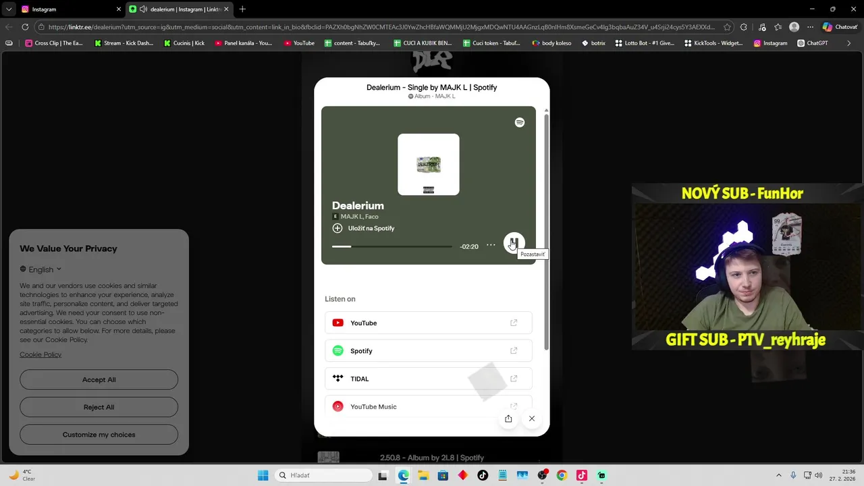Open the YouTube bookmark
The height and width of the screenshot is (486, 864).
(299, 43)
